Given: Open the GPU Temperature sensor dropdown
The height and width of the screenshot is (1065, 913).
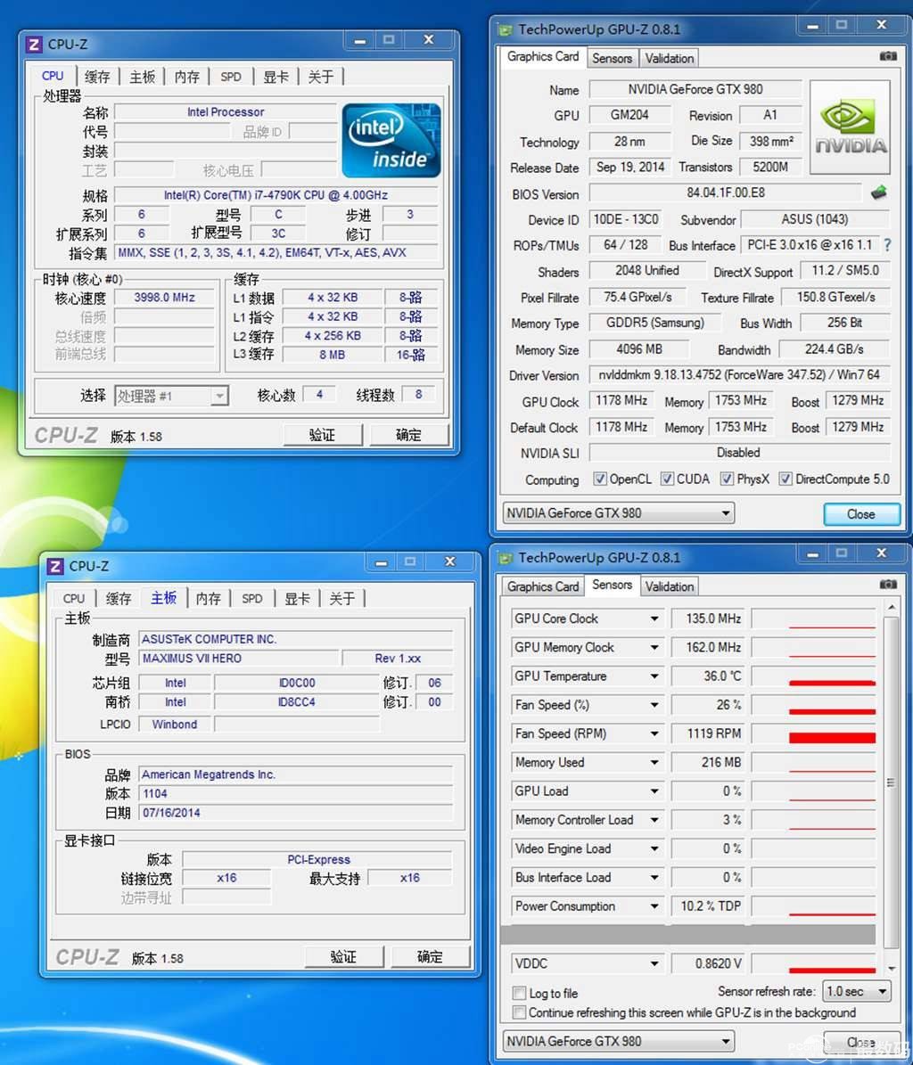Looking at the screenshot, I should [x=654, y=676].
